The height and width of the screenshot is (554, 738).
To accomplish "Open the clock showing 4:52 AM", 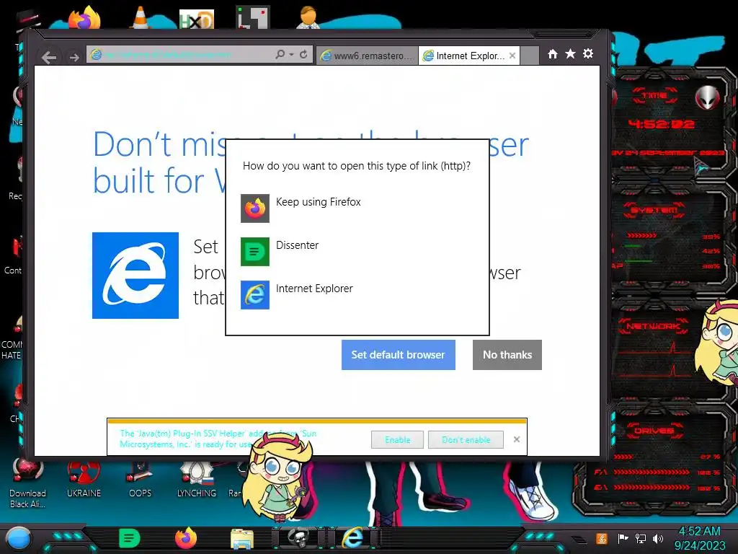I will [x=700, y=538].
